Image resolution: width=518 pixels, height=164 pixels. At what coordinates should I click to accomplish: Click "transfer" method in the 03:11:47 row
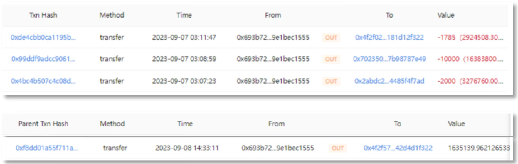[112, 37]
